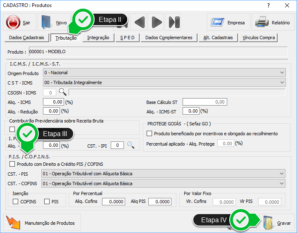Open CST - IPI search magnifier
Screen dimensions: 297x233
click(x=131, y=145)
